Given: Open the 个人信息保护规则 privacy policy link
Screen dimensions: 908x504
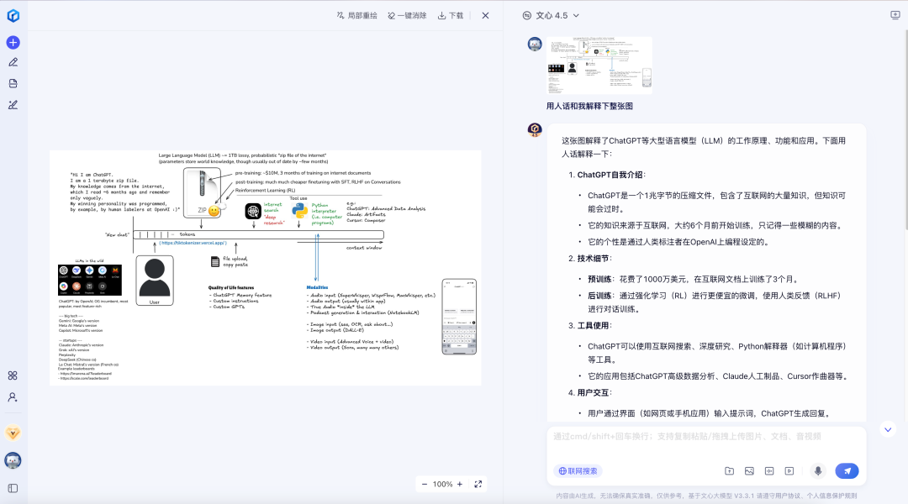Looking at the screenshot, I should [x=831, y=496].
